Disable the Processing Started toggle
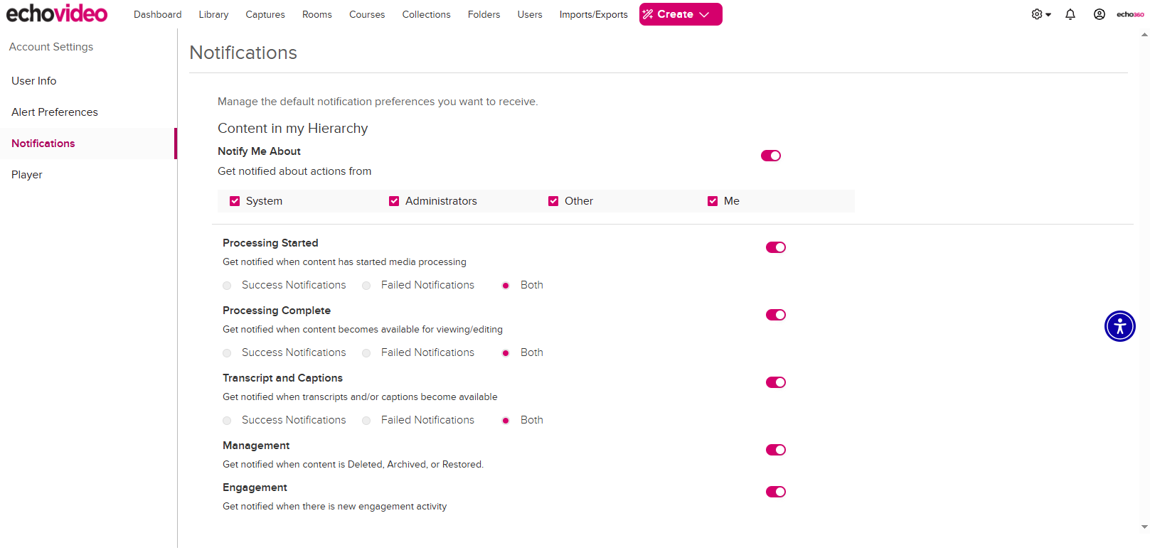Viewport: 1150px width, 550px height. [x=775, y=247]
